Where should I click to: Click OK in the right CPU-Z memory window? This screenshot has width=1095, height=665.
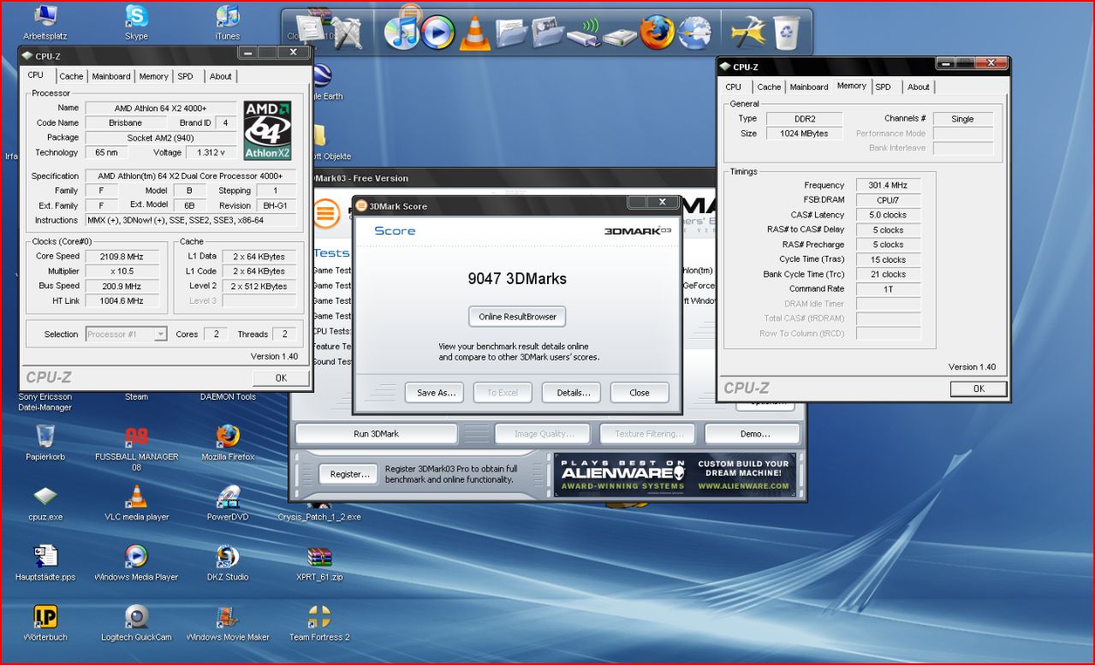pos(979,389)
